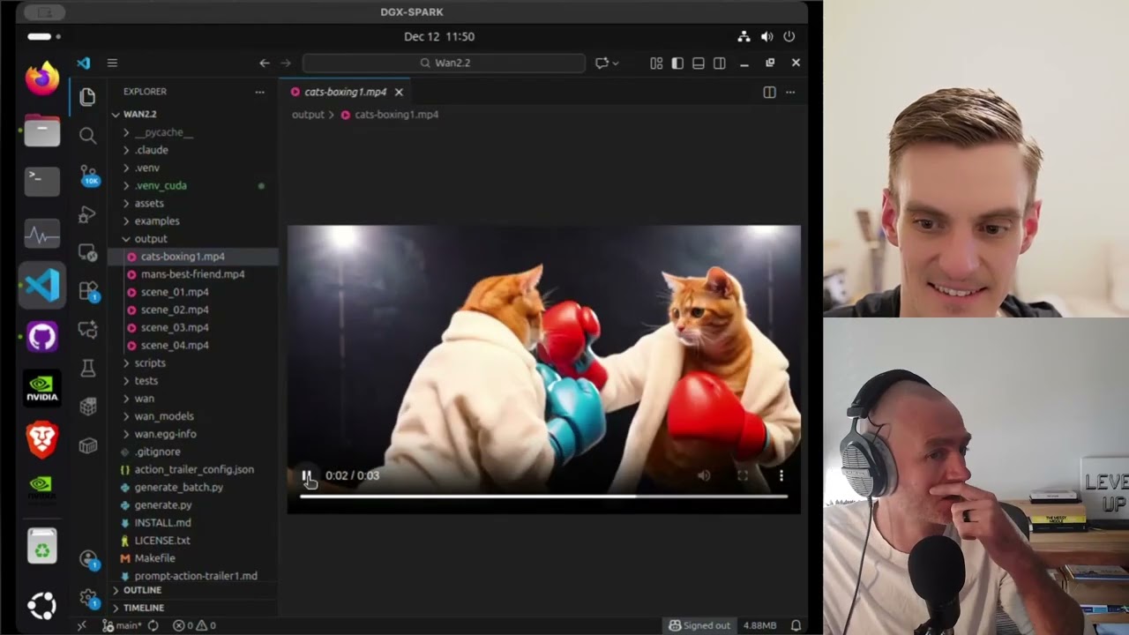Launch Terminal from the dock
Viewport: 1129px width, 635px height.
(41, 181)
